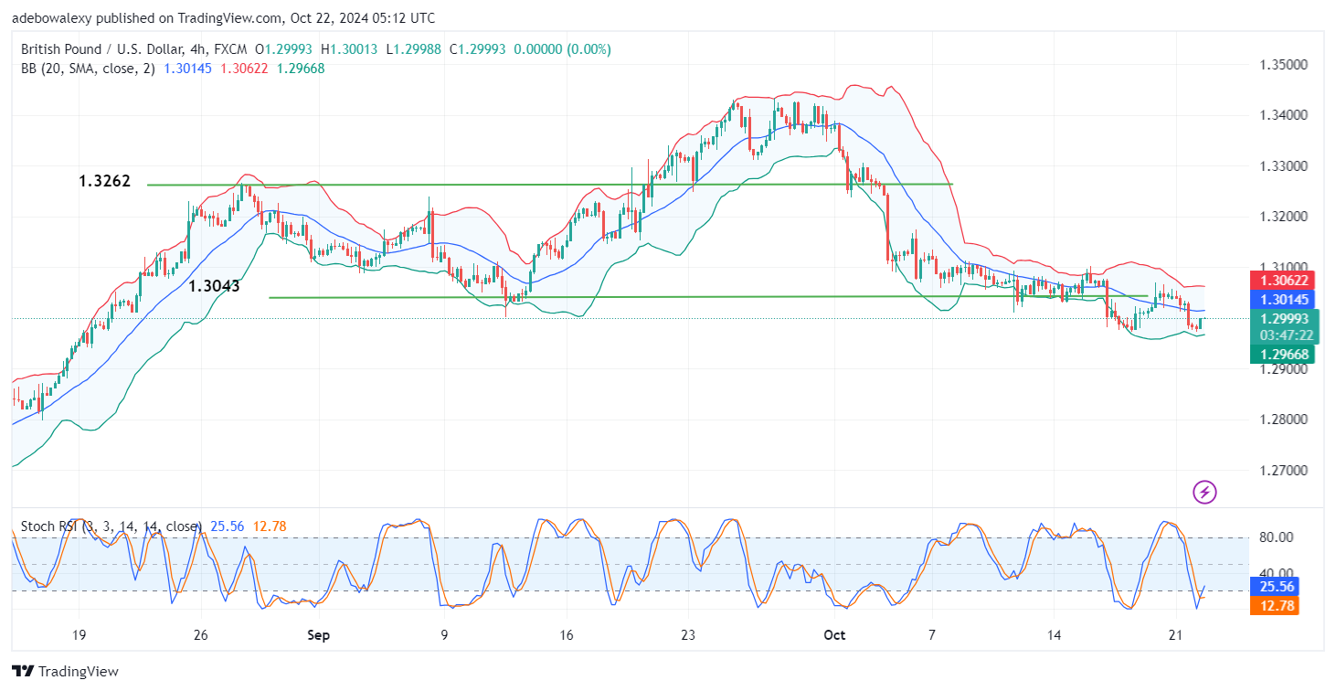The width and height of the screenshot is (1336, 691).
Task: Click the 1.3043 support level label
Action: pos(216,287)
